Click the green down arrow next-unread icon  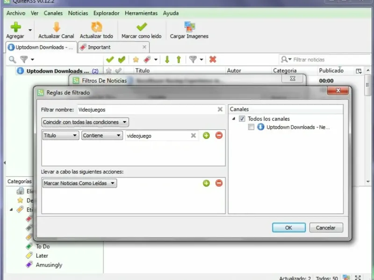click(x=167, y=59)
